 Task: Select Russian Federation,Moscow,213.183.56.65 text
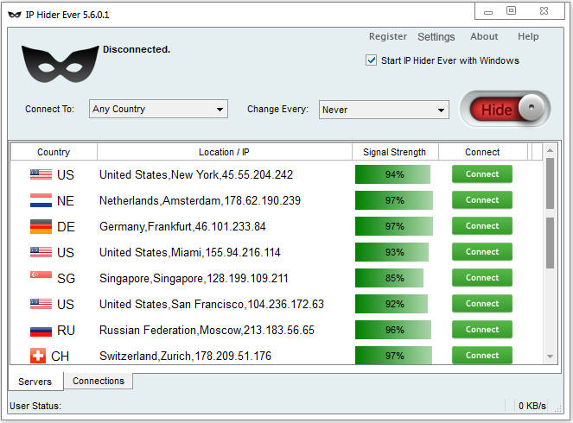(207, 331)
